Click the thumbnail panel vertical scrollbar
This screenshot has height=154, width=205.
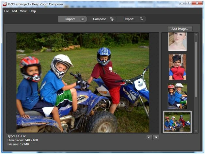[196, 69]
